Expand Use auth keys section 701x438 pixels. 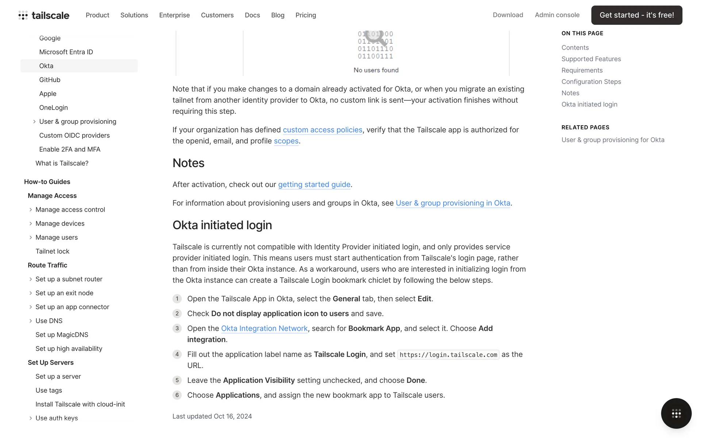[x=31, y=418]
